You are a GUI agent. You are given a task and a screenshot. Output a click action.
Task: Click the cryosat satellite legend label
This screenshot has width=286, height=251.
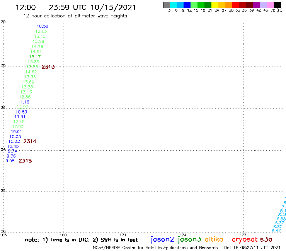(245, 240)
